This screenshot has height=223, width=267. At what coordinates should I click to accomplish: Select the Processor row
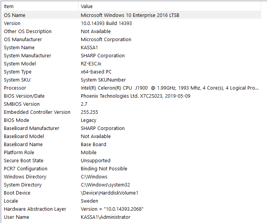pos(15,88)
